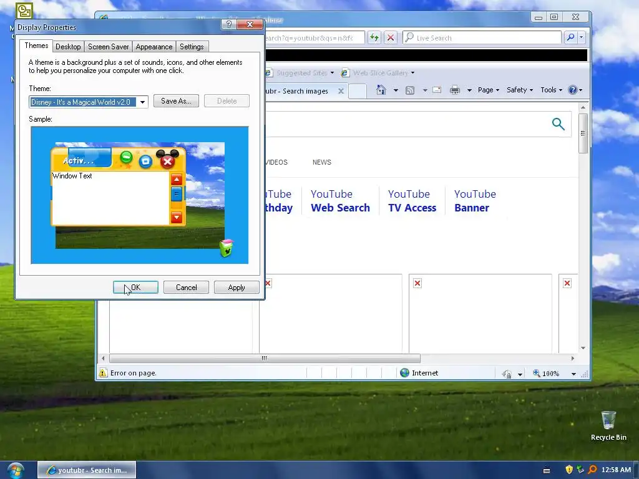Click the keyboard icon in the system tray

coord(547,470)
